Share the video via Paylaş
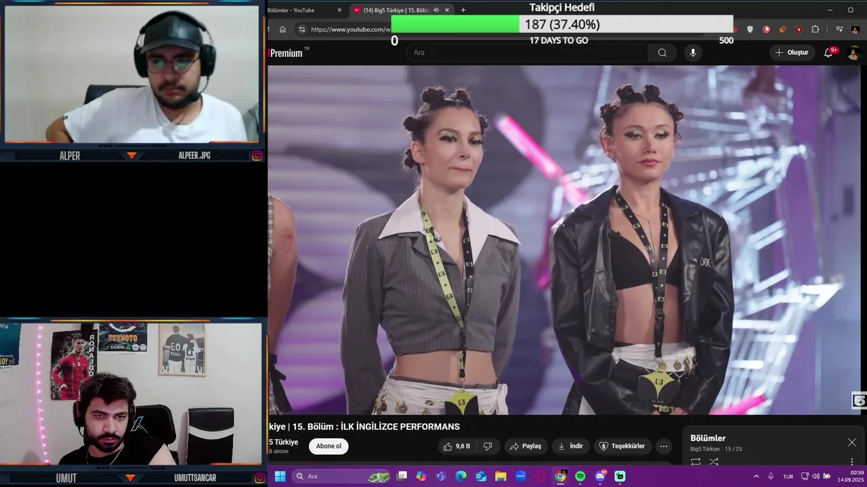Viewport: 867px width, 487px height. coord(525,446)
